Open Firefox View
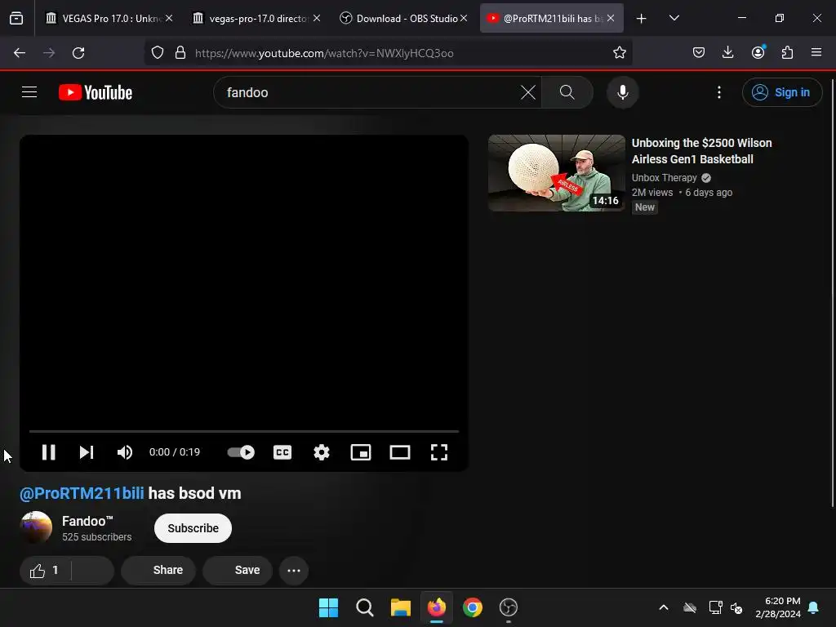 click(16, 18)
